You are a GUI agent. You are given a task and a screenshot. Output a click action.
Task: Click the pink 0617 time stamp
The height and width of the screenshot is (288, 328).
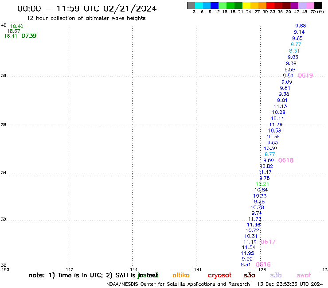pyautogui.click(x=268, y=242)
